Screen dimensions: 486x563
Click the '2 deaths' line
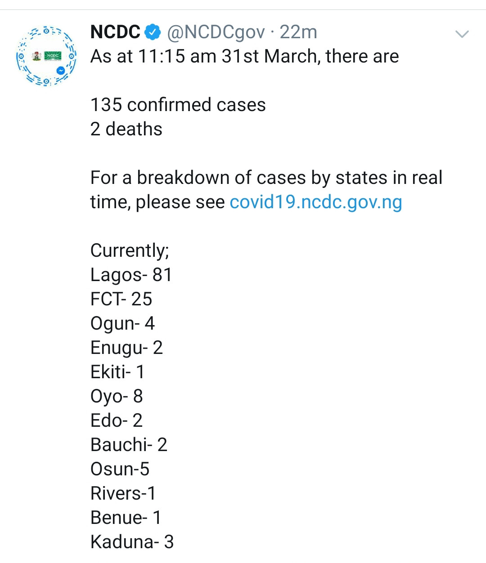click(126, 129)
